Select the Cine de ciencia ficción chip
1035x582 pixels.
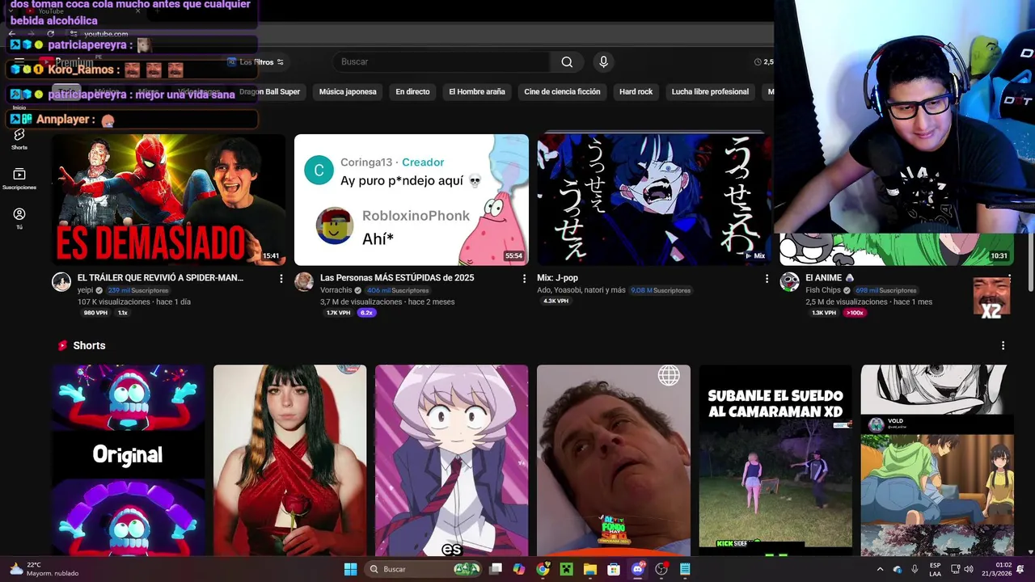tap(562, 91)
